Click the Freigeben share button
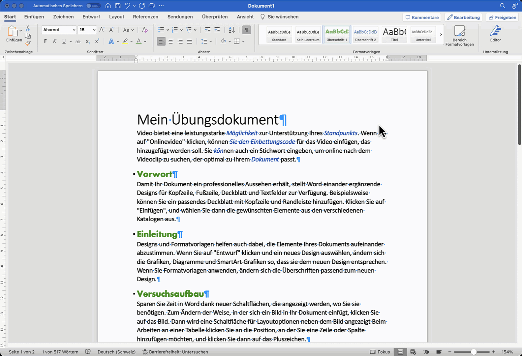522x356 pixels. [502, 17]
